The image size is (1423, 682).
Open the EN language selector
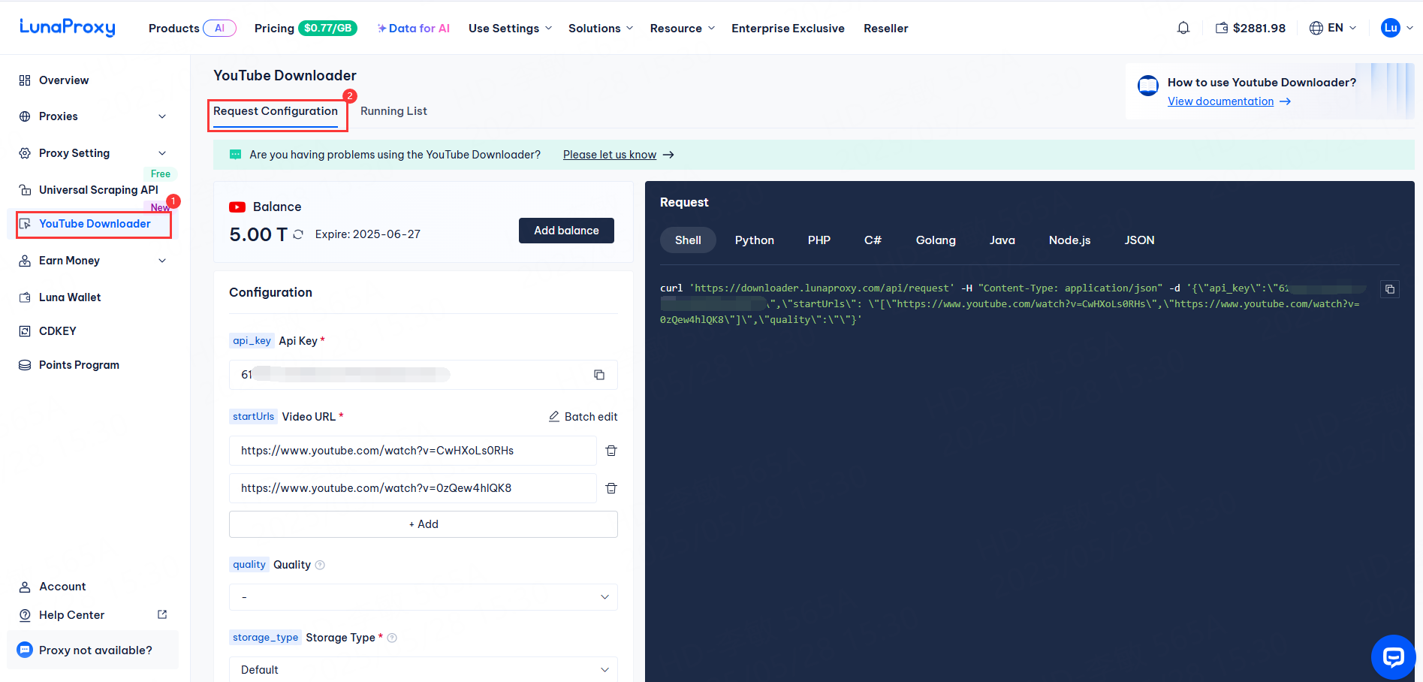click(1333, 28)
